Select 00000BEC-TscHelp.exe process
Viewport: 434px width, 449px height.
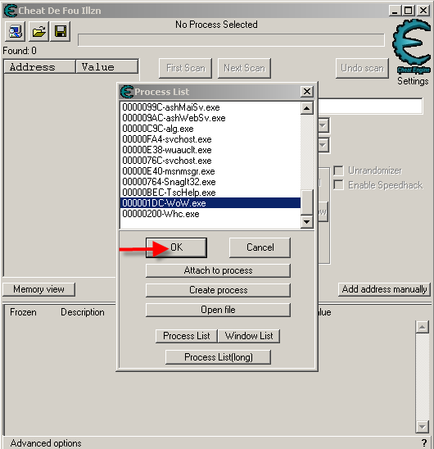(210, 193)
